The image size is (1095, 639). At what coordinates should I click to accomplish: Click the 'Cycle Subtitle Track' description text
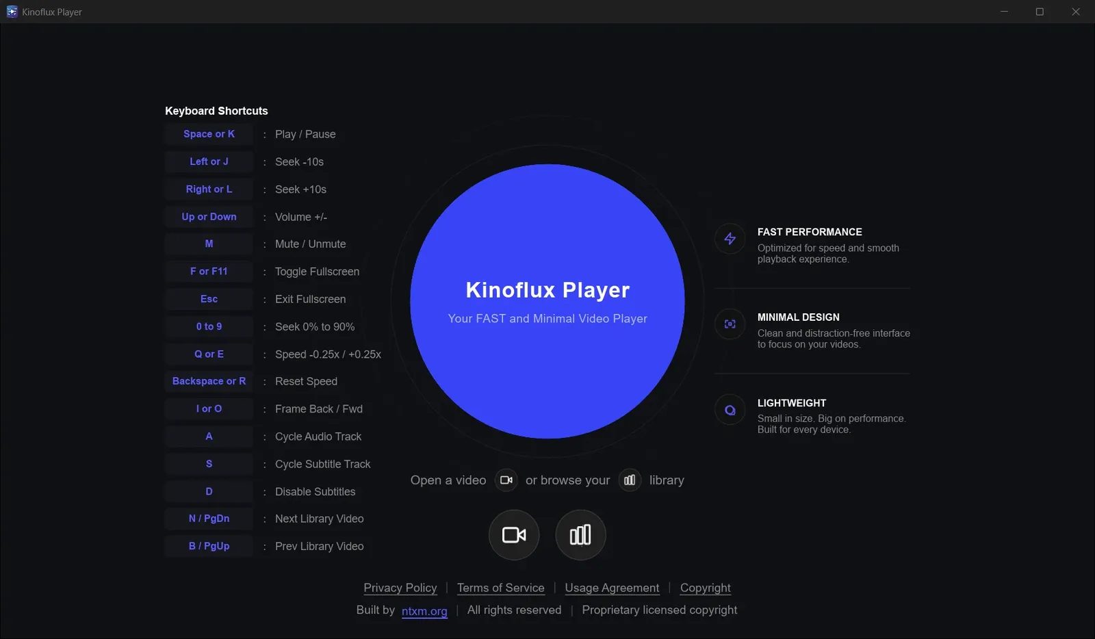coord(322,464)
